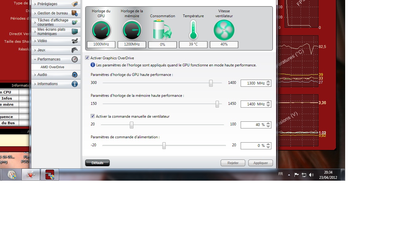Collapse the Performances section
This screenshot has width=418, height=236.
pyautogui.click(x=49, y=59)
